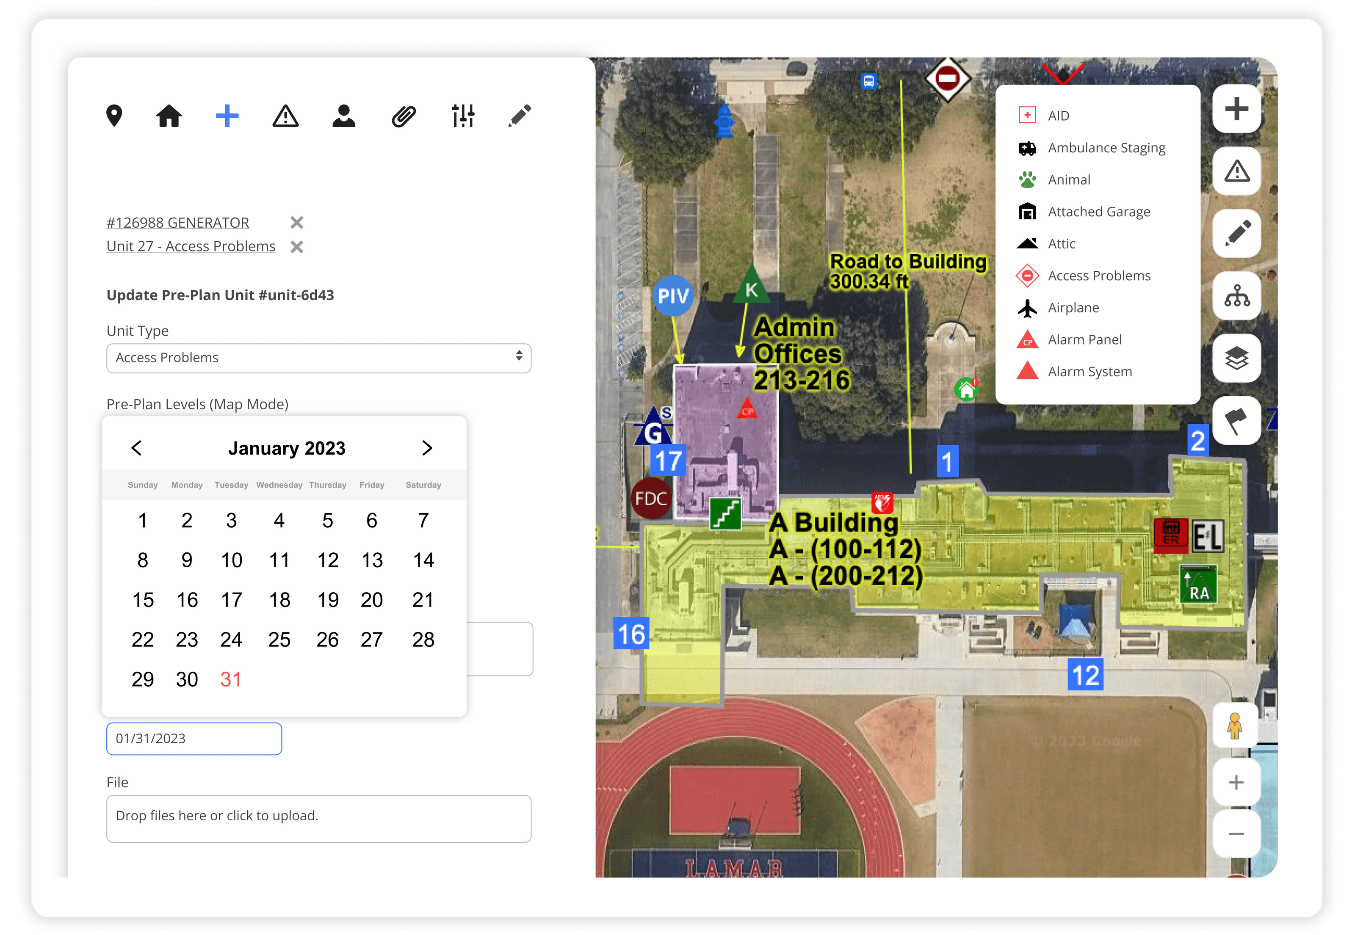Open the home icon in the left toolbar
Viewport: 1355px width, 935px height.
tap(170, 116)
